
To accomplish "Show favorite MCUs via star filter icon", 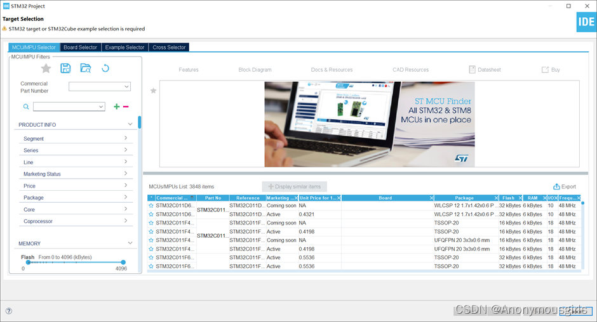I will tap(46, 68).
